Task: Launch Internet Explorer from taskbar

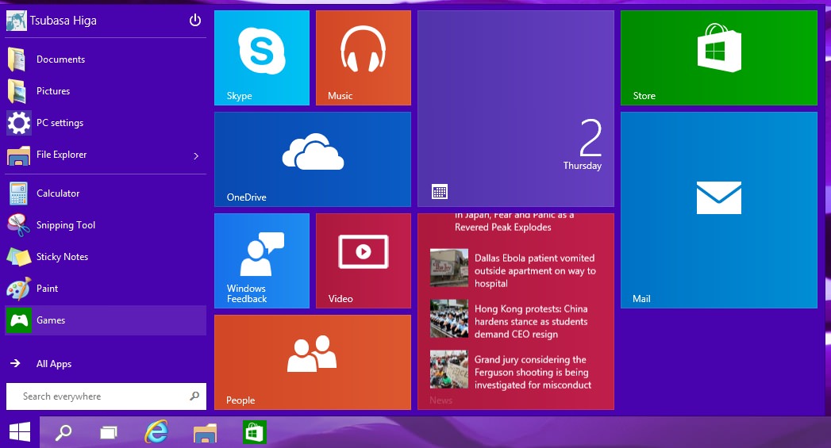Action: [x=156, y=432]
